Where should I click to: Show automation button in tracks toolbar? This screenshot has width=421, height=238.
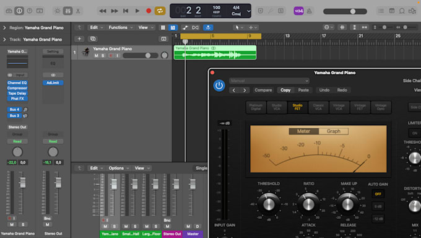185,28
